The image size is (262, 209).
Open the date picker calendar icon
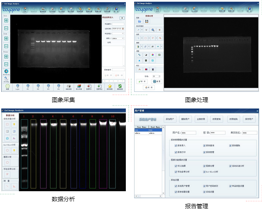[x=123, y=29]
